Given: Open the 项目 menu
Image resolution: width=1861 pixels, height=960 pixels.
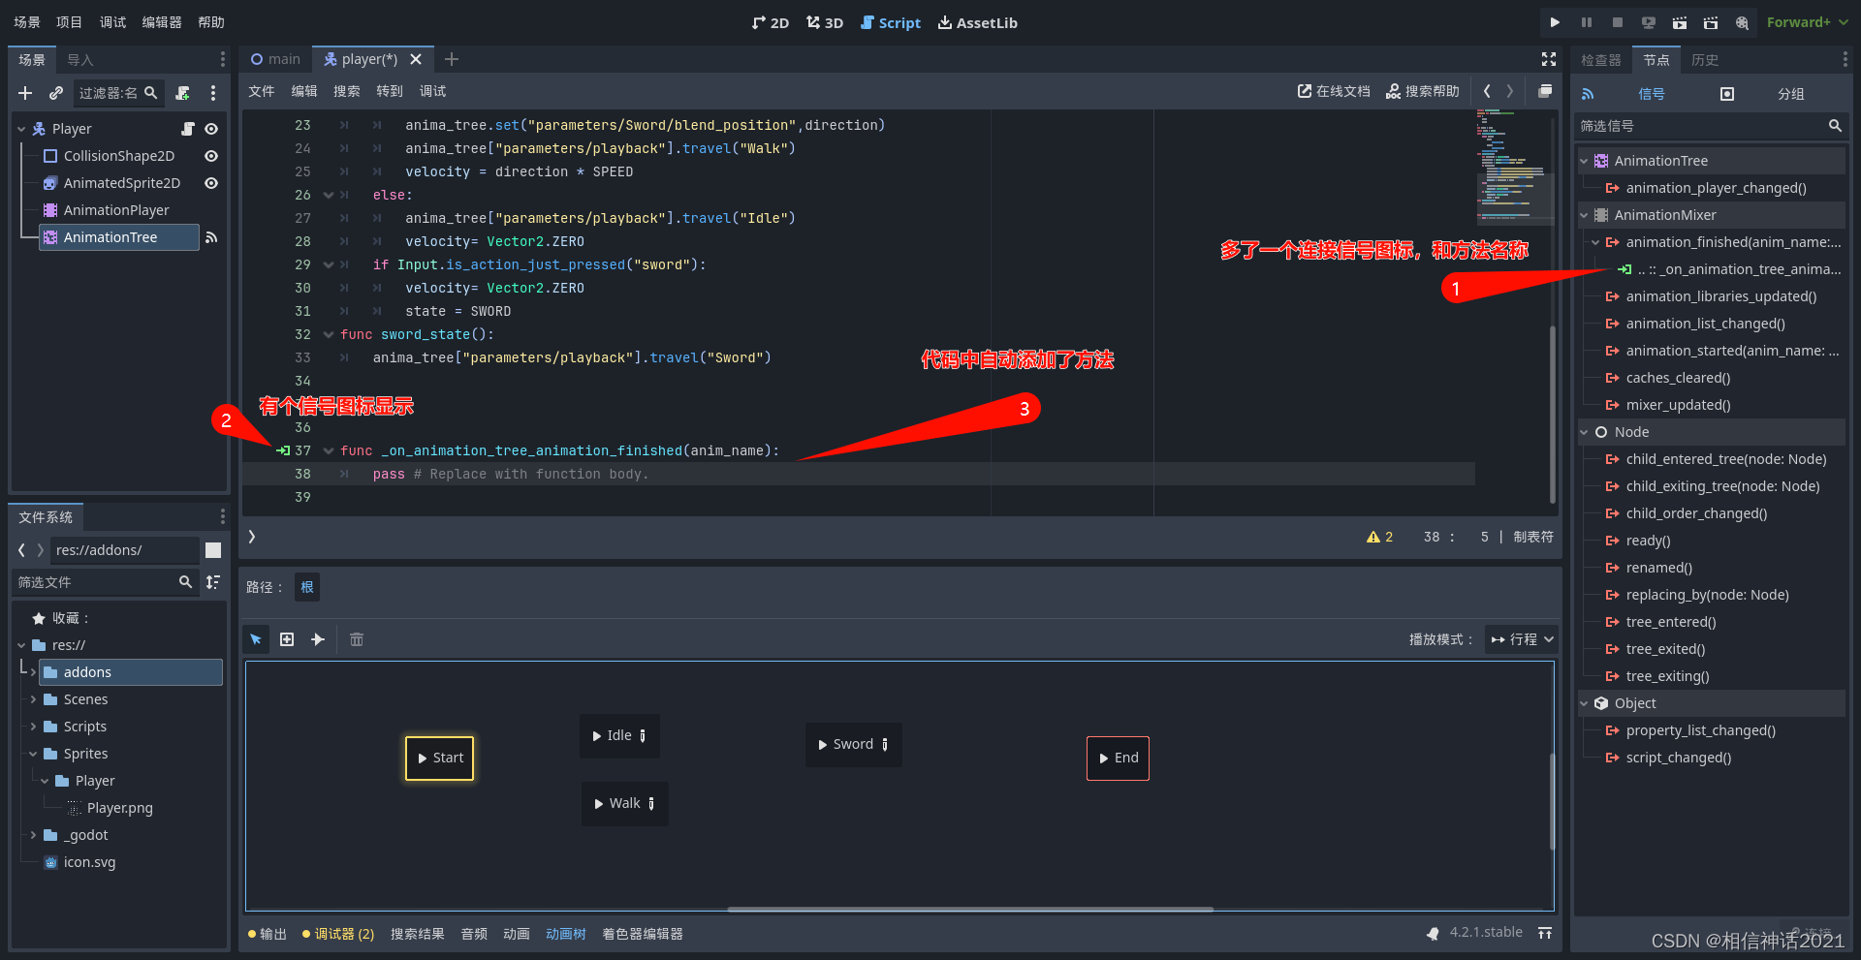Looking at the screenshot, I should 69,22.
